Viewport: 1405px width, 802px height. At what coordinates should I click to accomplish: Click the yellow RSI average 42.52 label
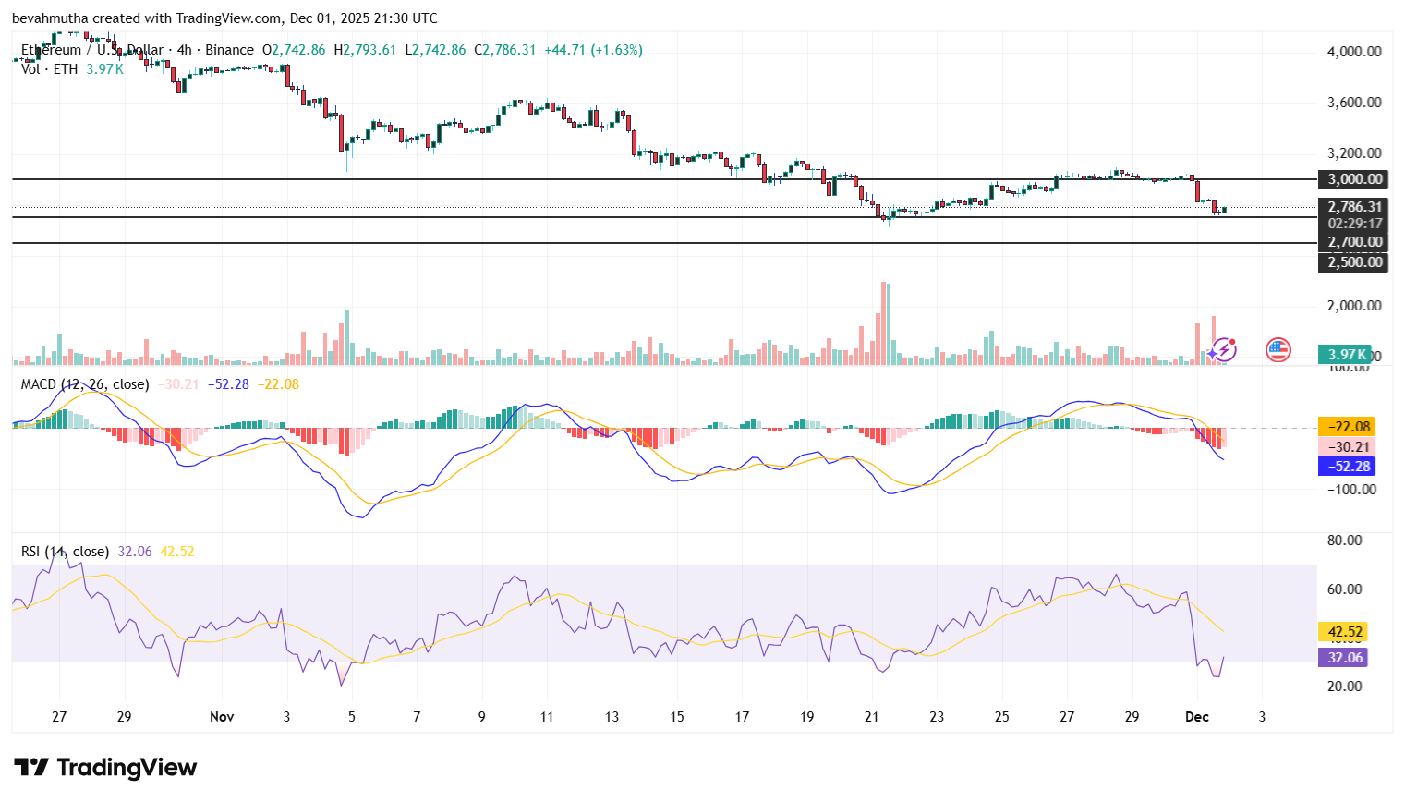click(x=1344, y=632)
